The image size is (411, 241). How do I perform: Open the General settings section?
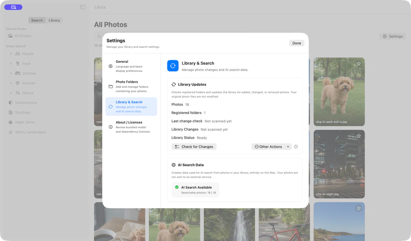pyautogui.click(x=131, y=66)
